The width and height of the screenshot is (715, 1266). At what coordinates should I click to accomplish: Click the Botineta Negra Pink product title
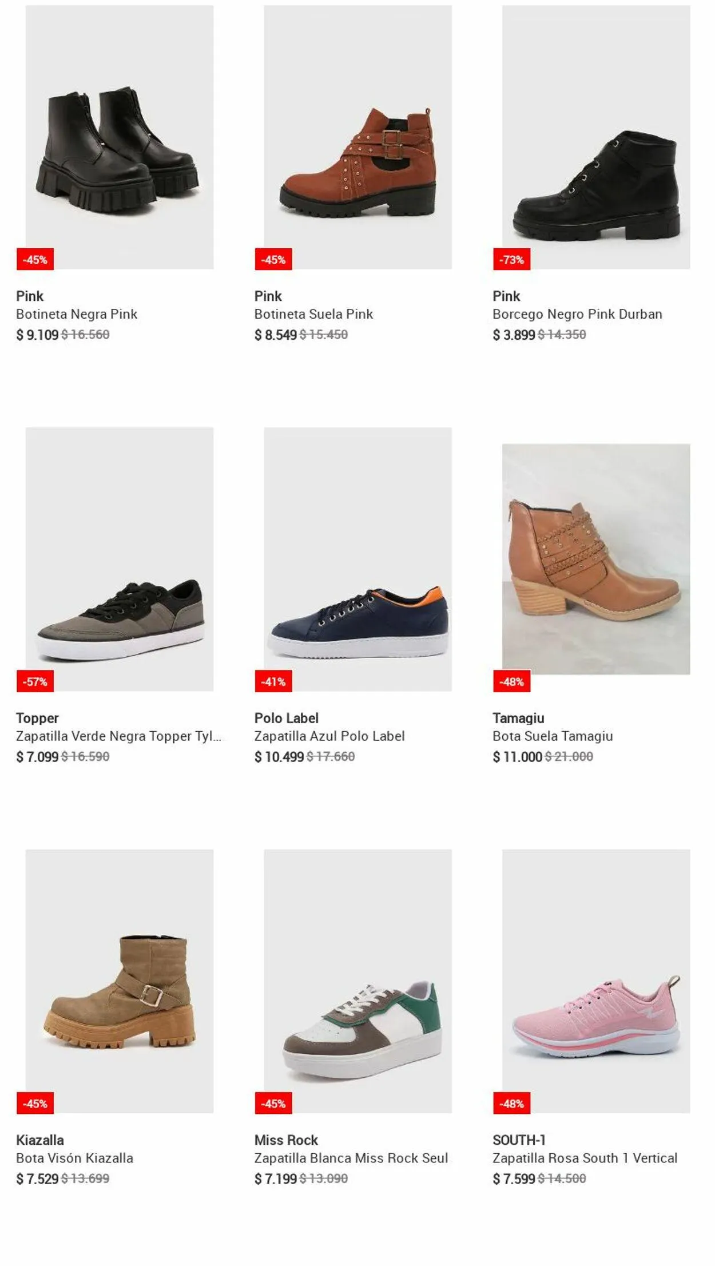(77, 314)
